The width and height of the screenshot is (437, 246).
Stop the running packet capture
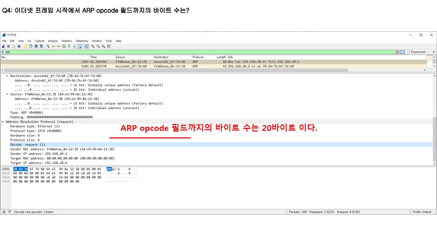tap(9, 46)
